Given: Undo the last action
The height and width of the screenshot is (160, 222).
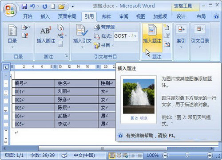Looking at the screenshot, I should [32, 6].
